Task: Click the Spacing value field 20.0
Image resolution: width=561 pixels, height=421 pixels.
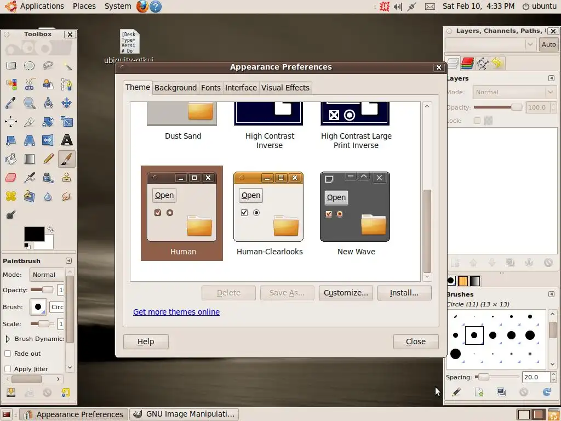Action: 536,377
